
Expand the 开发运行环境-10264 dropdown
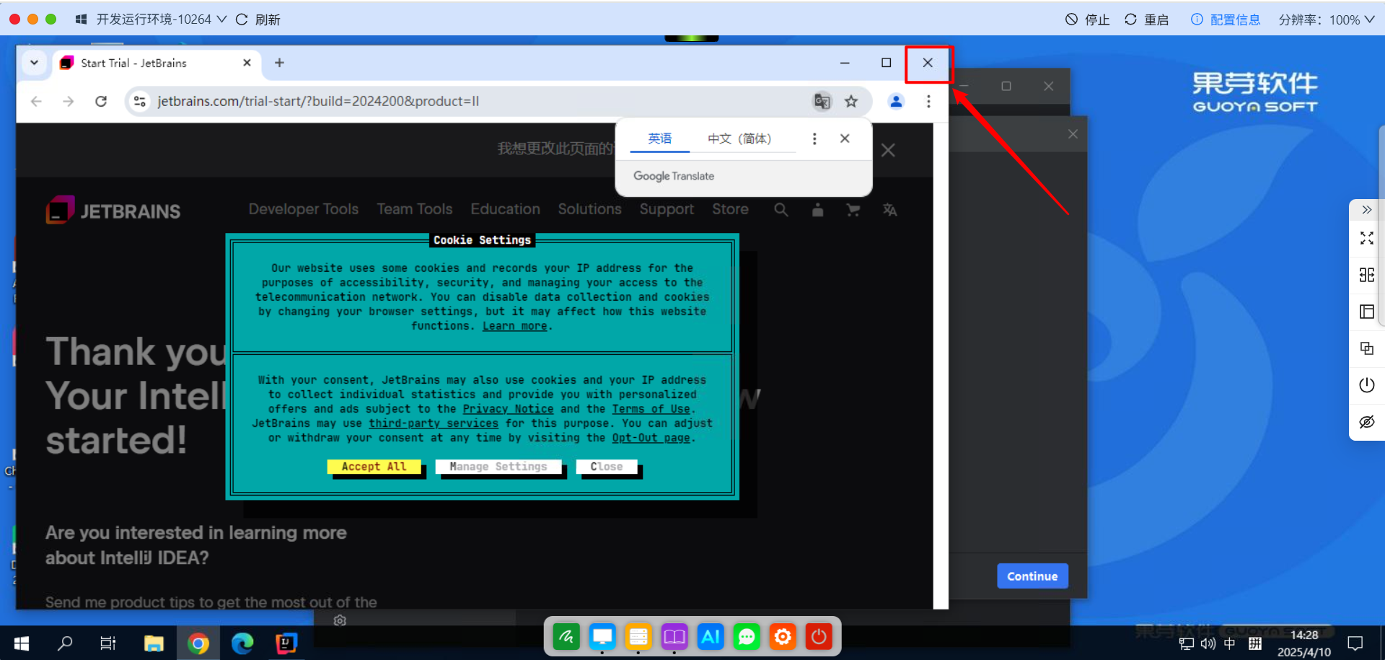pyautogui.click(x=161, y=19)
